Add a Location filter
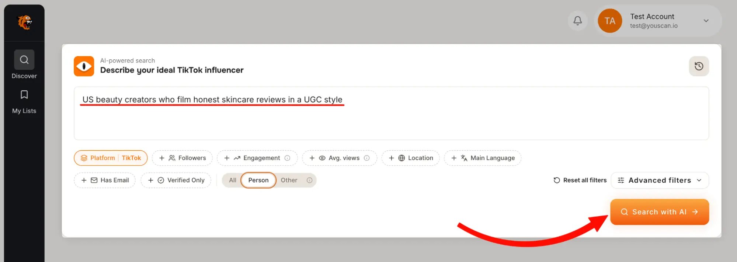Viewport: 737px width, 262px height. coord(410,158)
